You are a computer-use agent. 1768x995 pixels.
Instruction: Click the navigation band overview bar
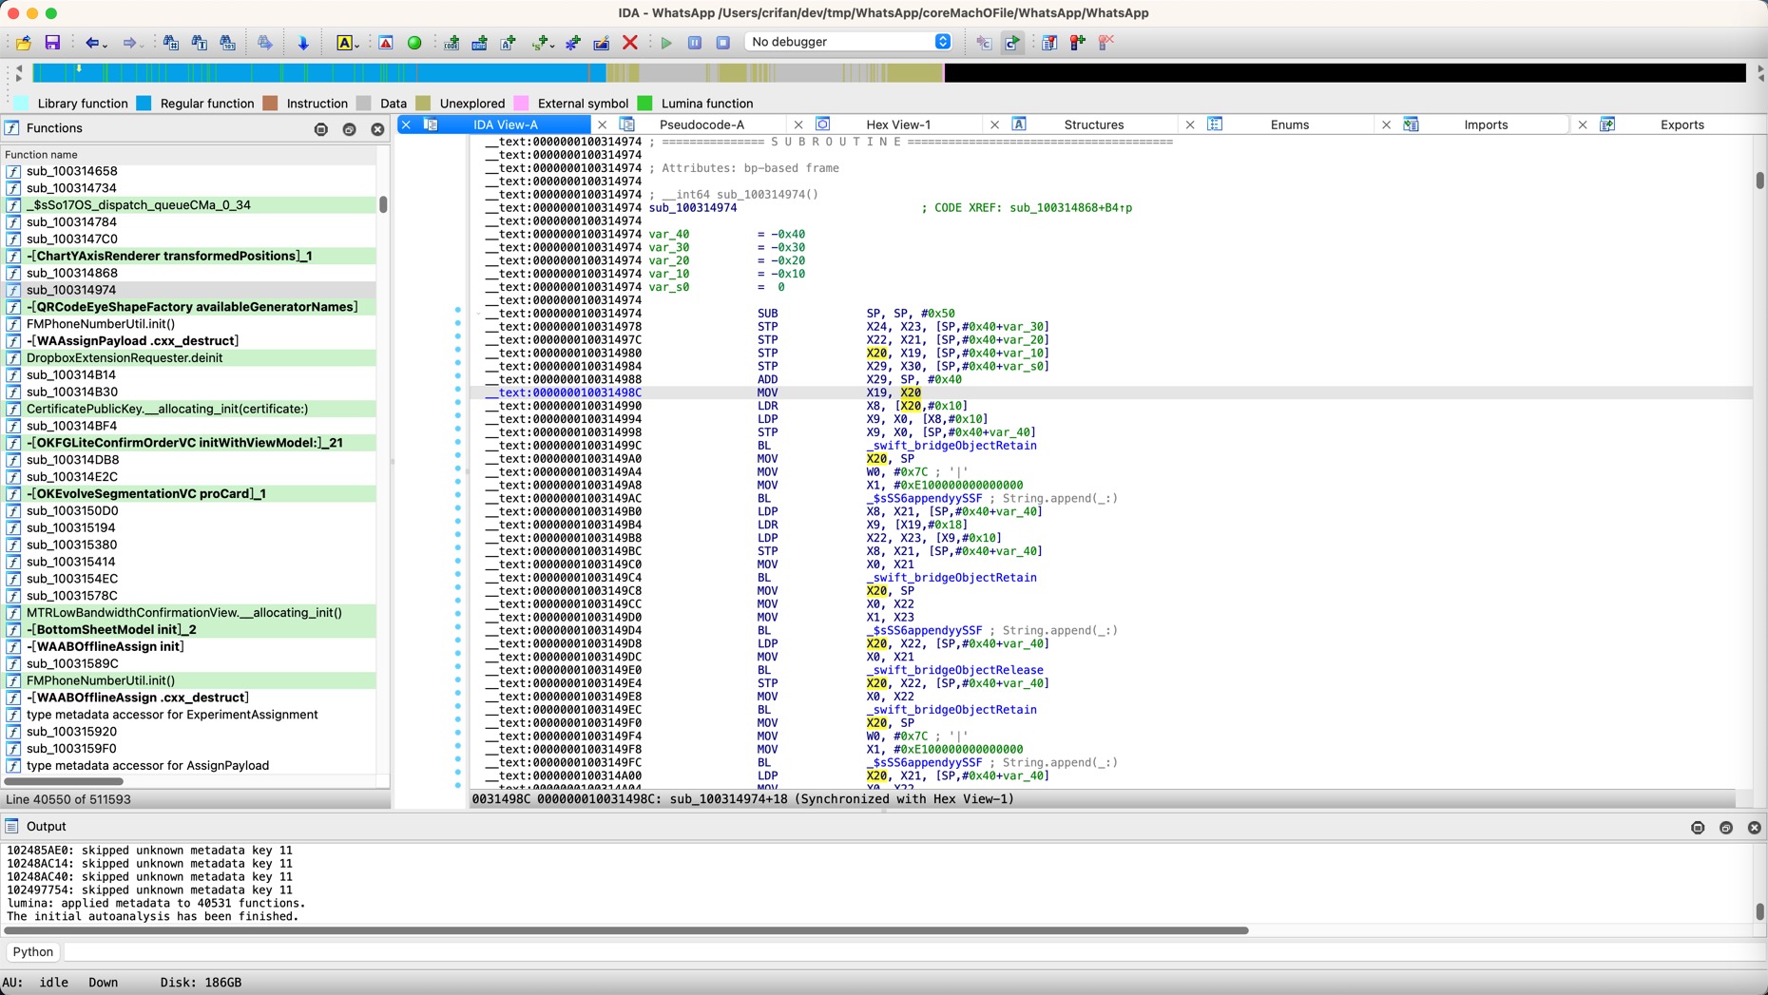click(889, 73)
